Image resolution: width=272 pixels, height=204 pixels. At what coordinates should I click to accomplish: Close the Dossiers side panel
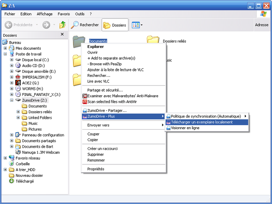point(62,34)
